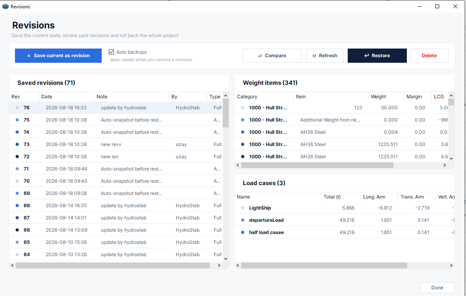Click the LCG column header
The image size is (466, 296).
coord(440,97)
